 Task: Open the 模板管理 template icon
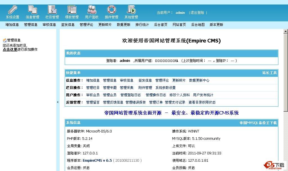72,10
